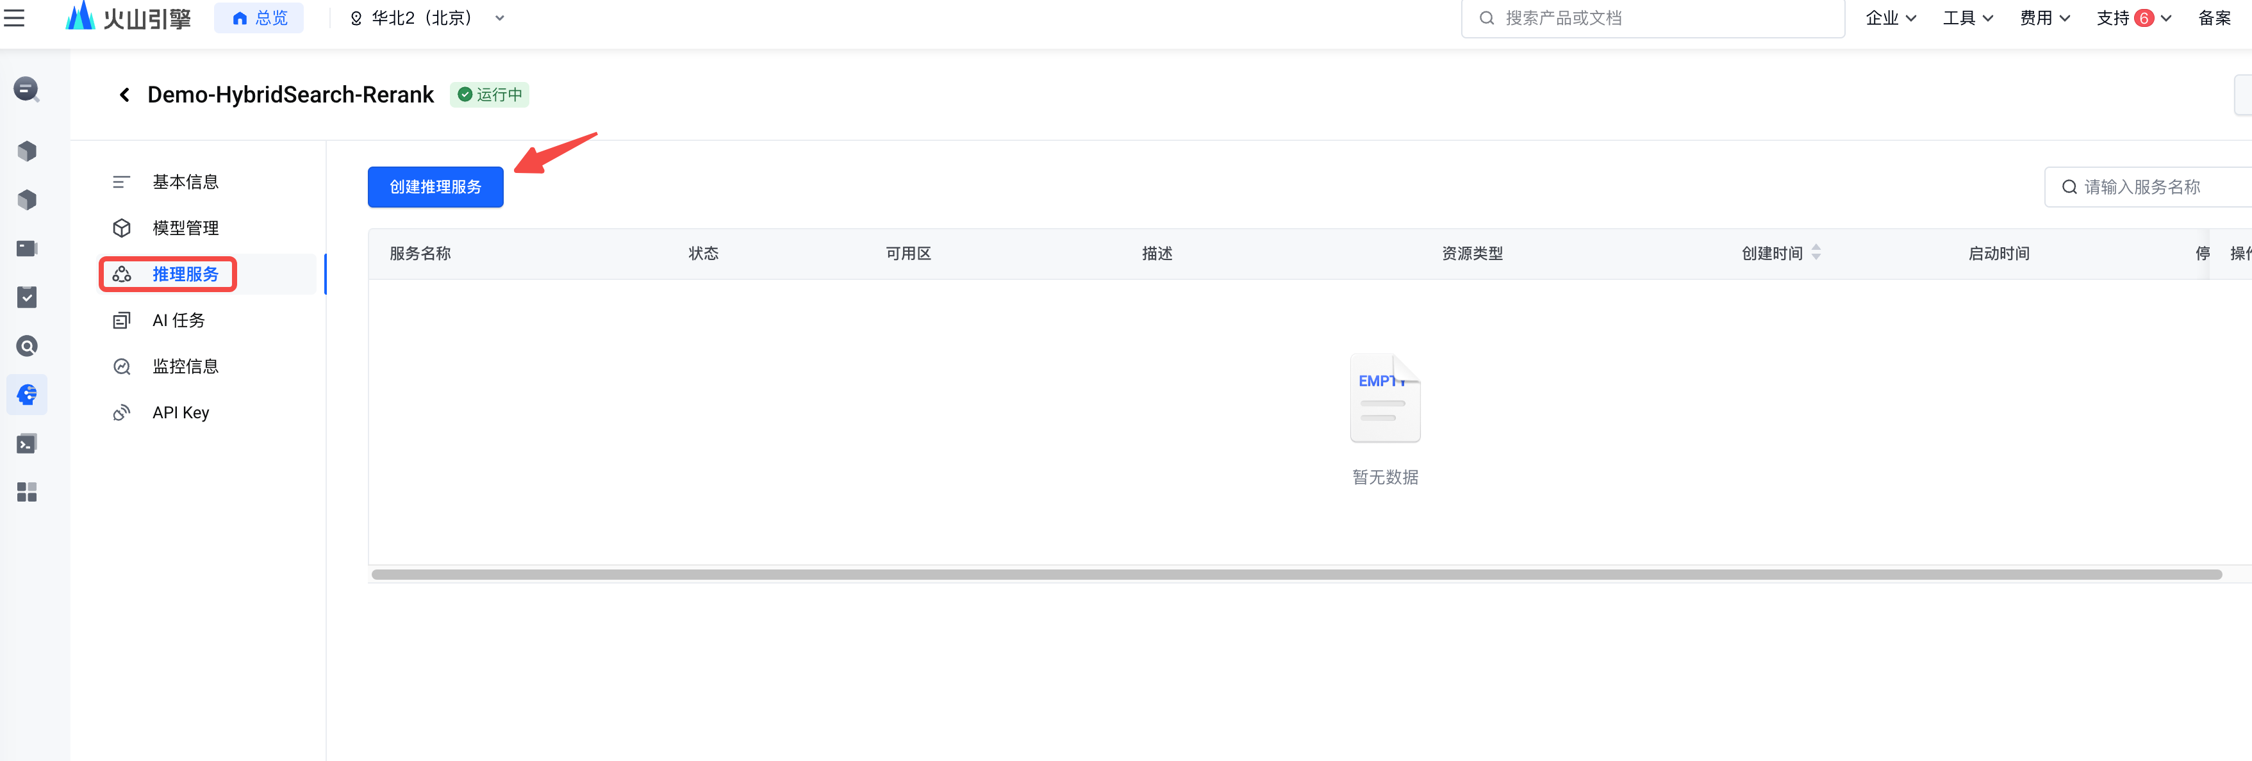The height and width of the screenshot is (761, 2252).
Task: Click the 资源类型 column header
Action: (1472, 254)
